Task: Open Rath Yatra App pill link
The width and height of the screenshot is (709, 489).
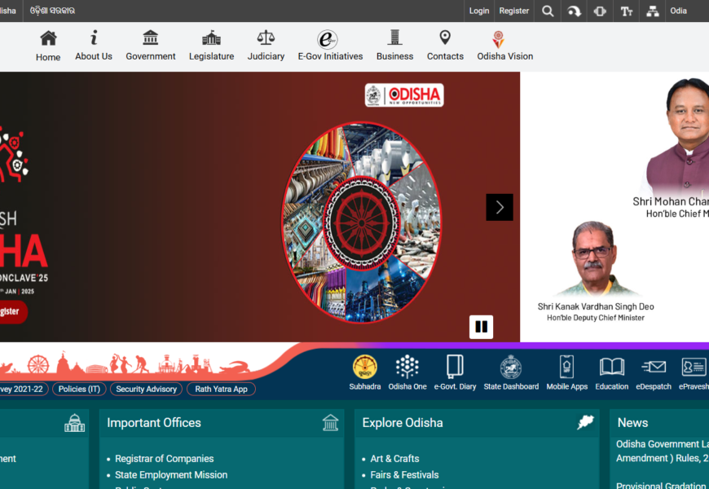Action: click(x=221, y=389)
